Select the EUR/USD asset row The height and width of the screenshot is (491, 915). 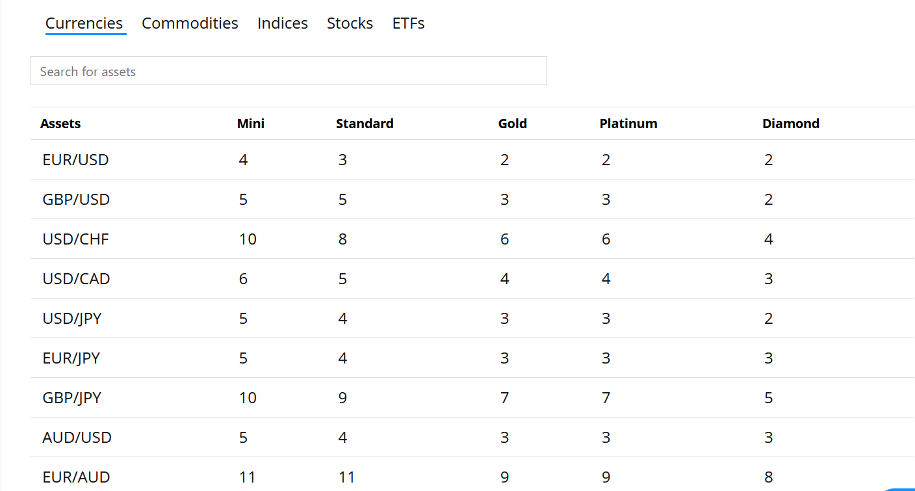(x=472, y=159)
